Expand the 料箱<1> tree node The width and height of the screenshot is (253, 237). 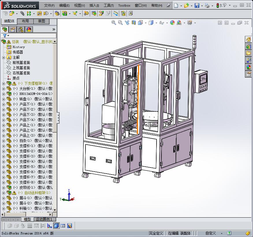click(3, 209)
